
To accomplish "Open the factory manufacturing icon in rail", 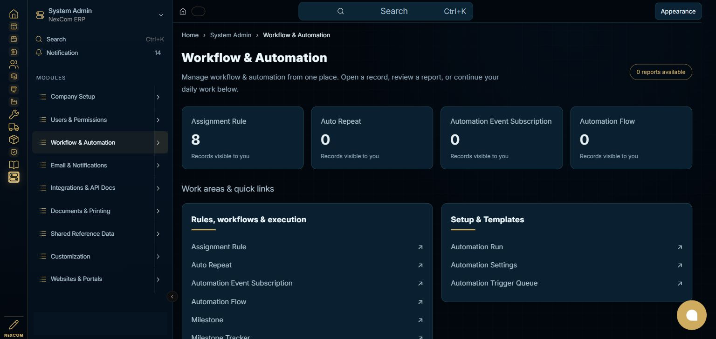I will click(x=14, y=102).
